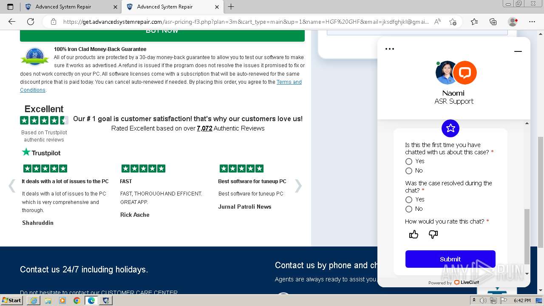This screenshot has height=306, width=544.
Task: Click the LiveChat logo in chat header
Action: [x=465, y=73]
